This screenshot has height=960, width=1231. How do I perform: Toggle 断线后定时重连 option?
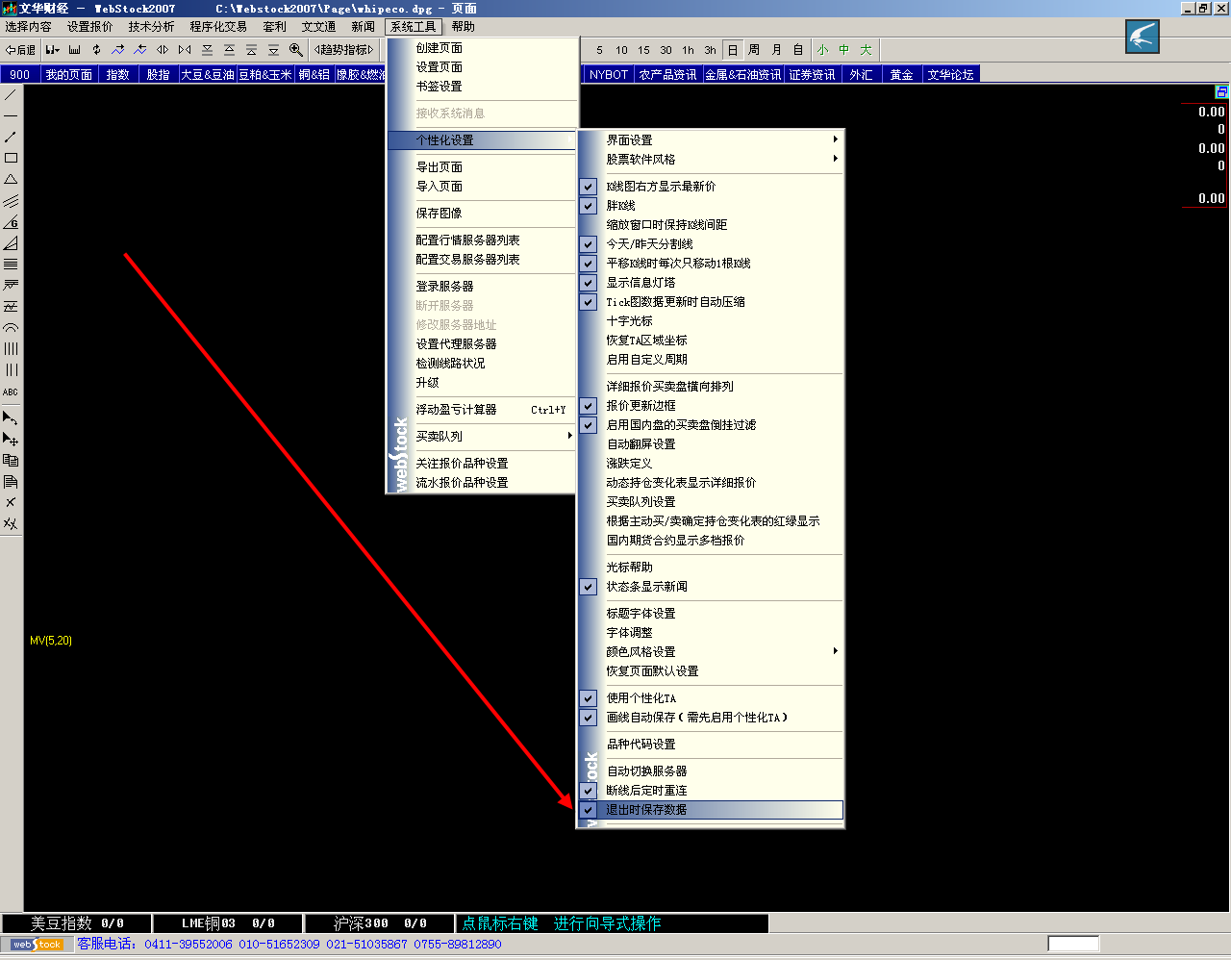coord(711,791)
